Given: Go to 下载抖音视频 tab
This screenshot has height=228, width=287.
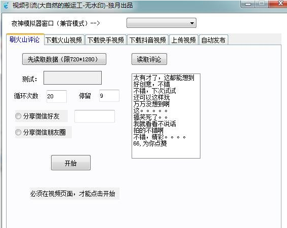Looking at the screenshot, I should coord(147,40).
